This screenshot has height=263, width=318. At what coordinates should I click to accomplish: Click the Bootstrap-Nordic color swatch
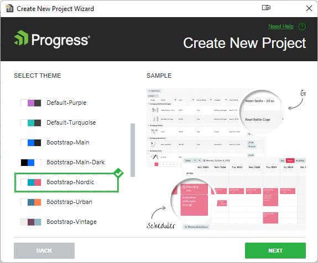pos(31,182)
